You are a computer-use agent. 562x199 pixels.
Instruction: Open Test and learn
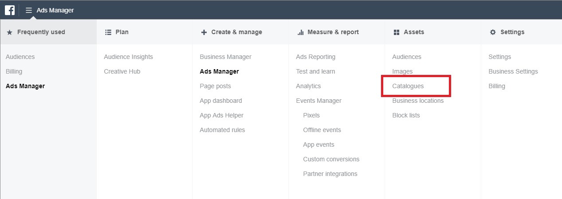316,71
